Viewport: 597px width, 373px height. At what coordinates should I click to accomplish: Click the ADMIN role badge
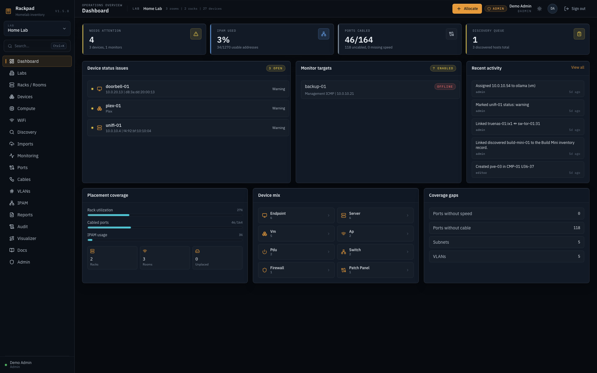pyautogui.click(x=496, y=9)
